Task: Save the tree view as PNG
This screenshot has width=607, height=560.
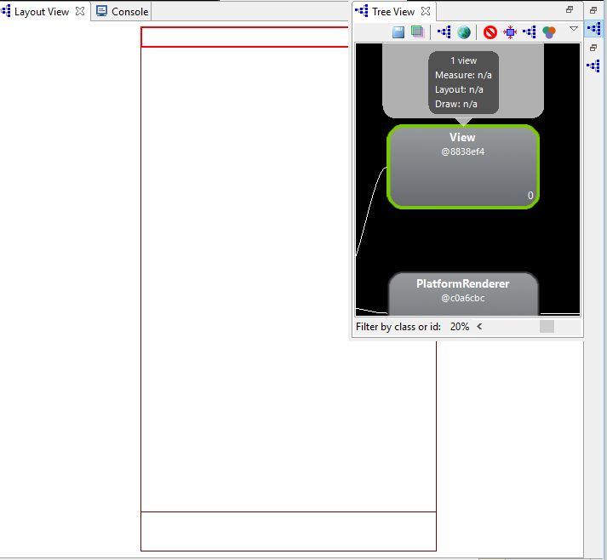Action: coord(398,32)
